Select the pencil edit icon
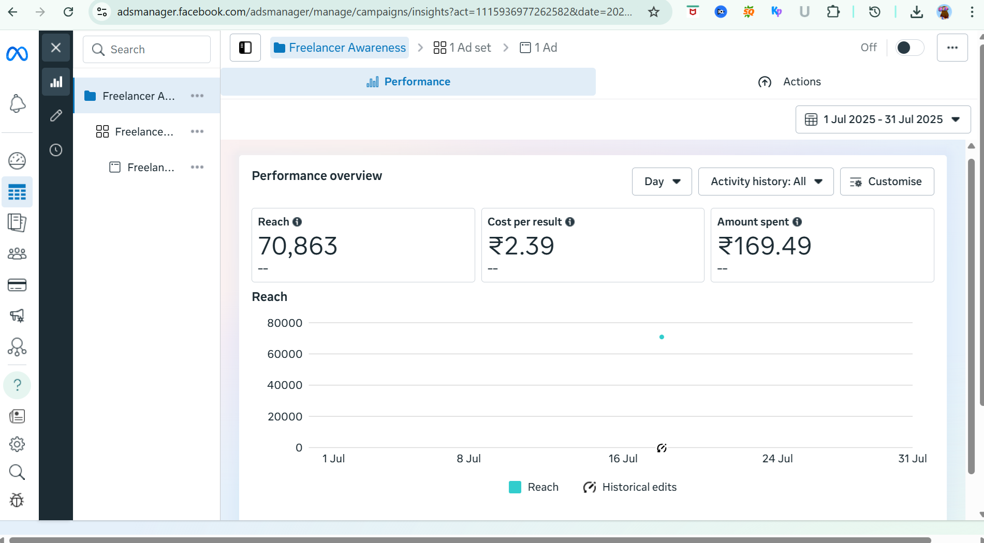984x543 pixels. 56,115
